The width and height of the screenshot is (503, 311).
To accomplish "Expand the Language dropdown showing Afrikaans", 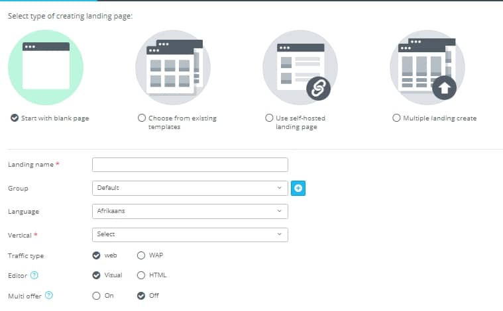I will click(x=190, y=211).
